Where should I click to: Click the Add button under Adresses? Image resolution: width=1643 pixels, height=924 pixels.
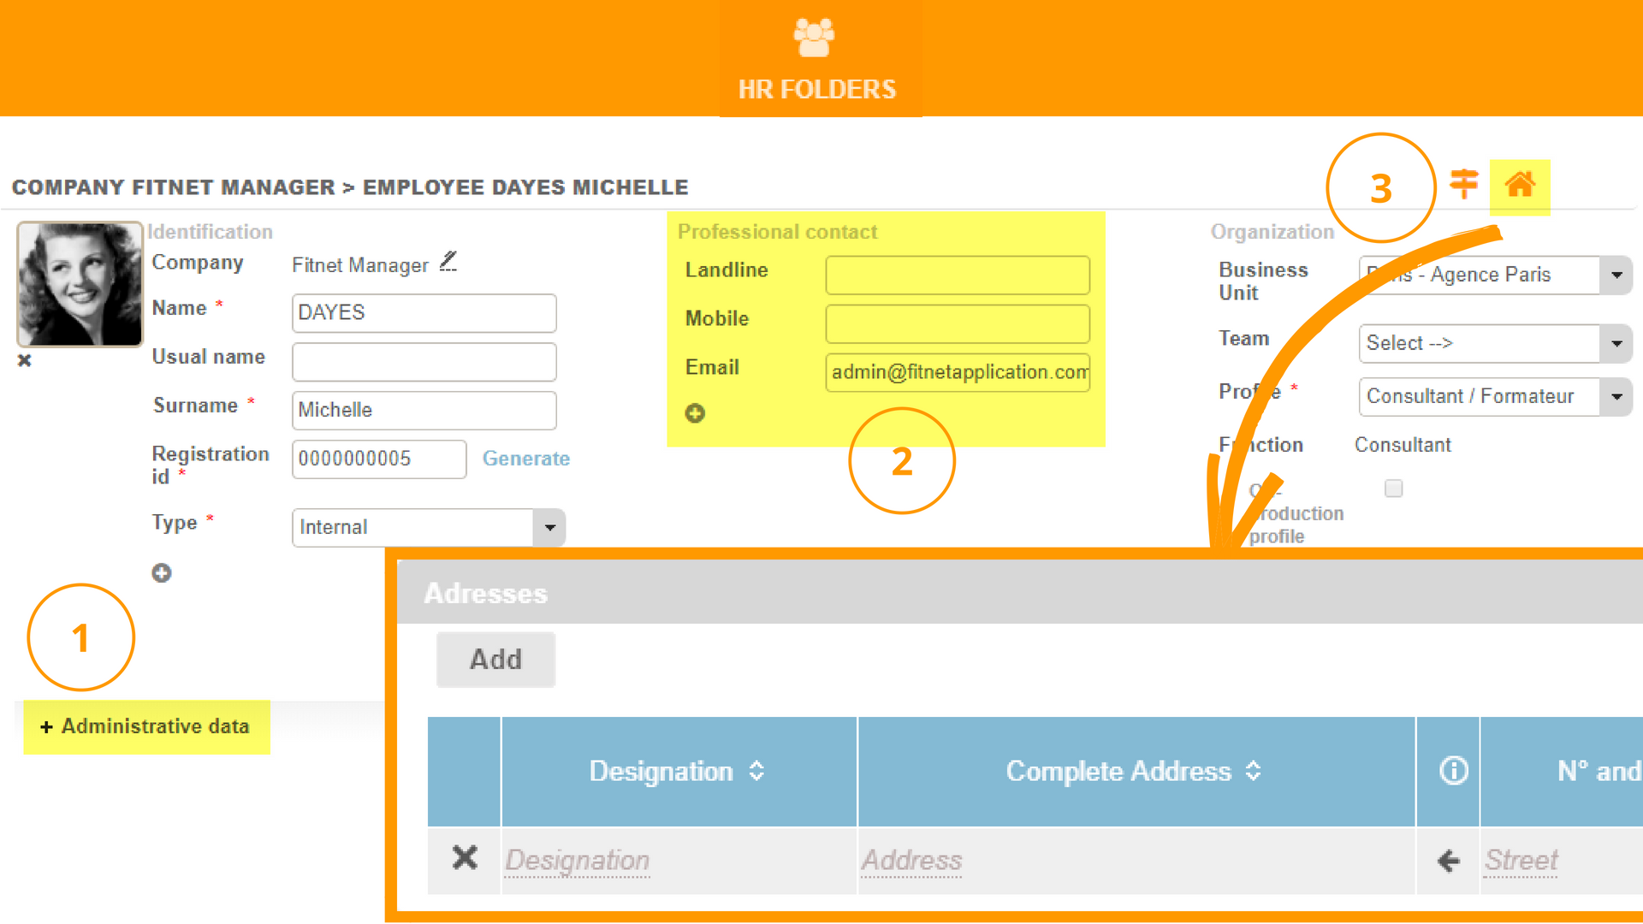coord(495,660)
